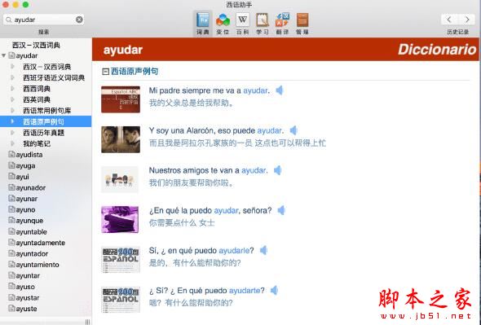The height and width of the screenshot is (325, 481).
Task: Clear the ayudar search field
Action: [79, 20]
